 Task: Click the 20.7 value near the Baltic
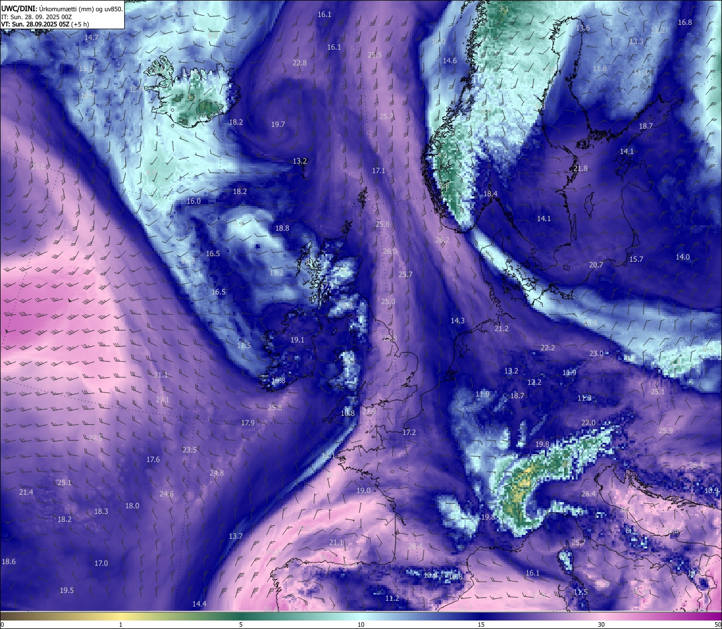coord(596,265)
